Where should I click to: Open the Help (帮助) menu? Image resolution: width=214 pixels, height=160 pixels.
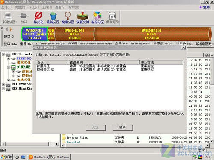tap(74, 7)
